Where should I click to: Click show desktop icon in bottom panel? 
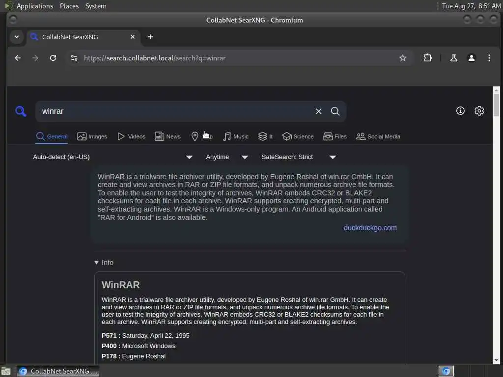[6, 371]
